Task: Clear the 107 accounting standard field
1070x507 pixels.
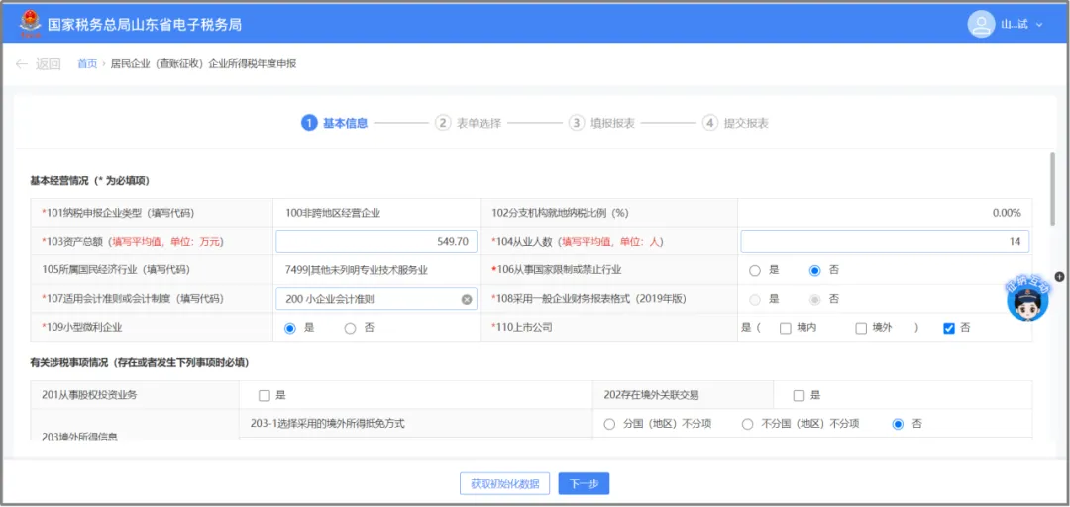Action: coord(466,299)
